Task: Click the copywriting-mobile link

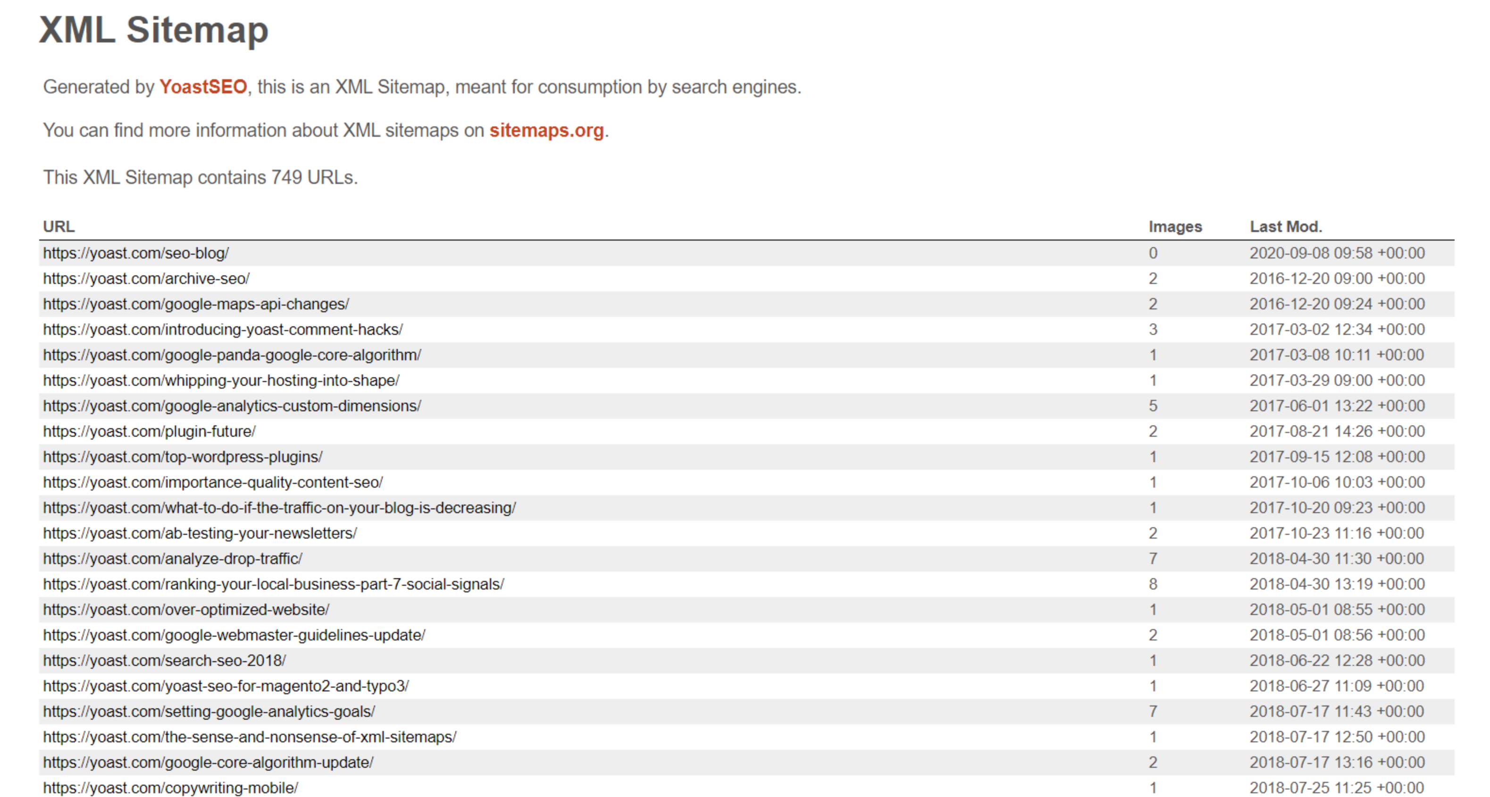Action: [171, 788]
